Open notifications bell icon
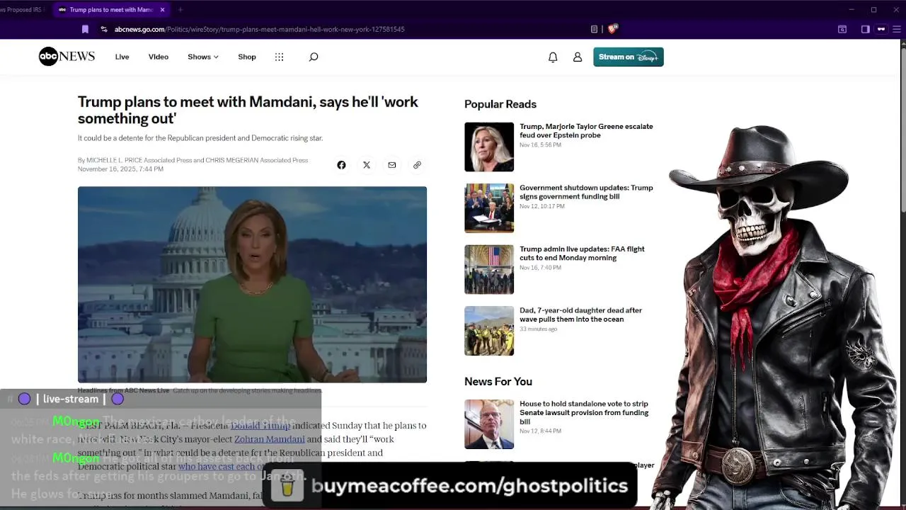 pyautogui.click(x=553, y=57)
